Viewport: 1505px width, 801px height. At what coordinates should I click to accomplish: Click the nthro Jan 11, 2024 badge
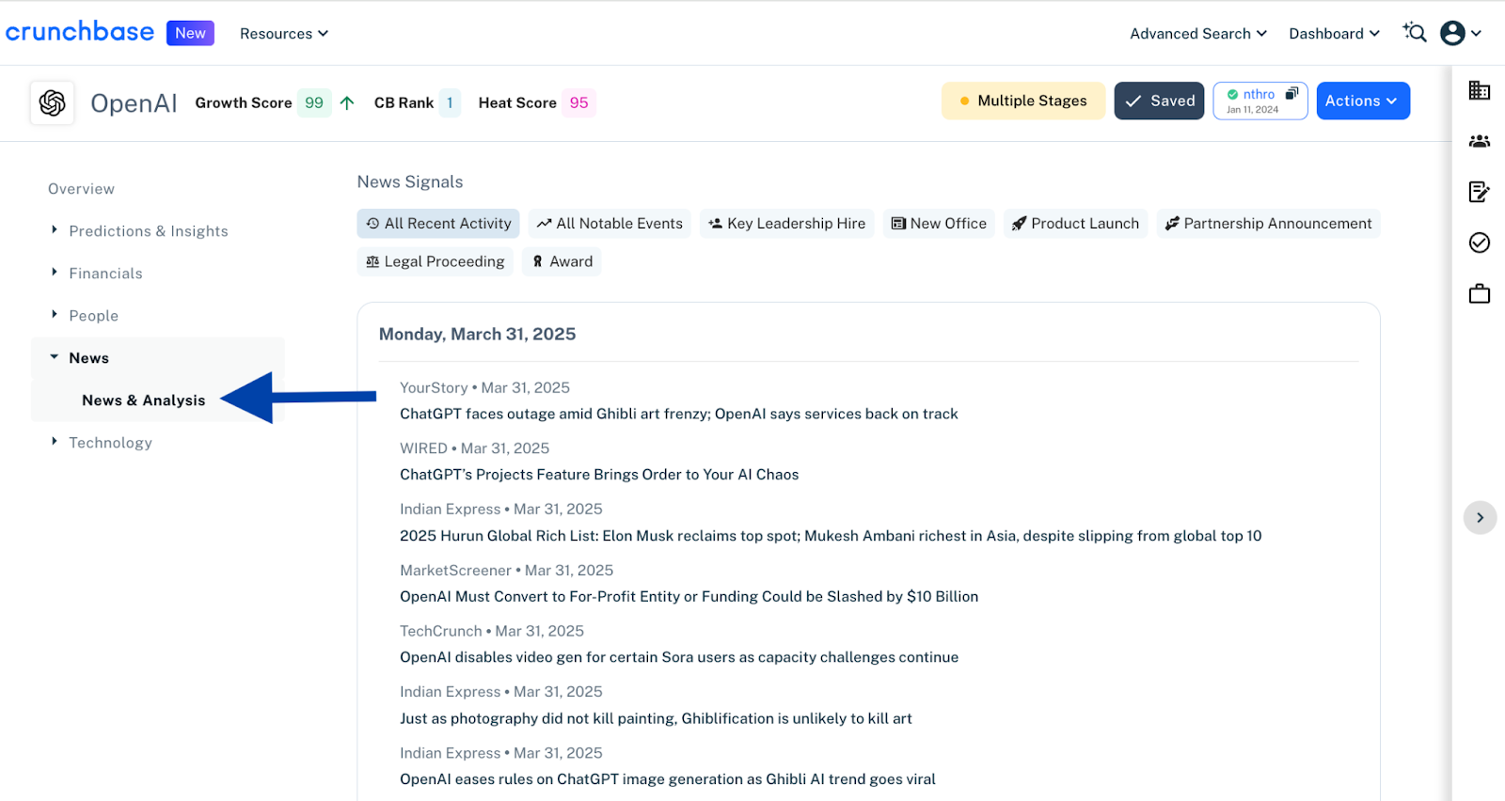(1260, 101)
